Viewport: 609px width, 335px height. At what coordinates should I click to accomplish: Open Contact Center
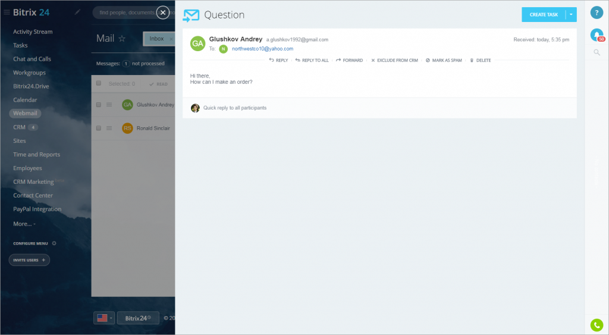33,196
